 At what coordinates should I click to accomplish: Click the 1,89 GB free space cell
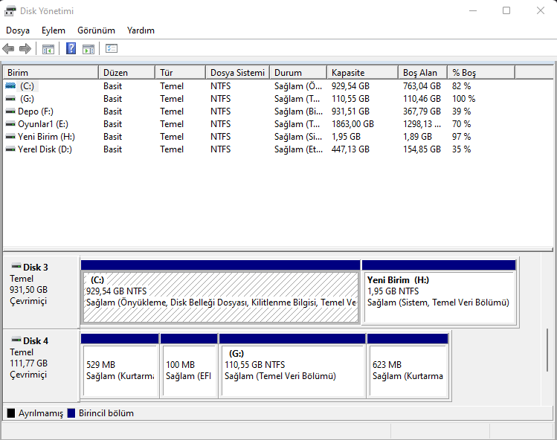417,137
